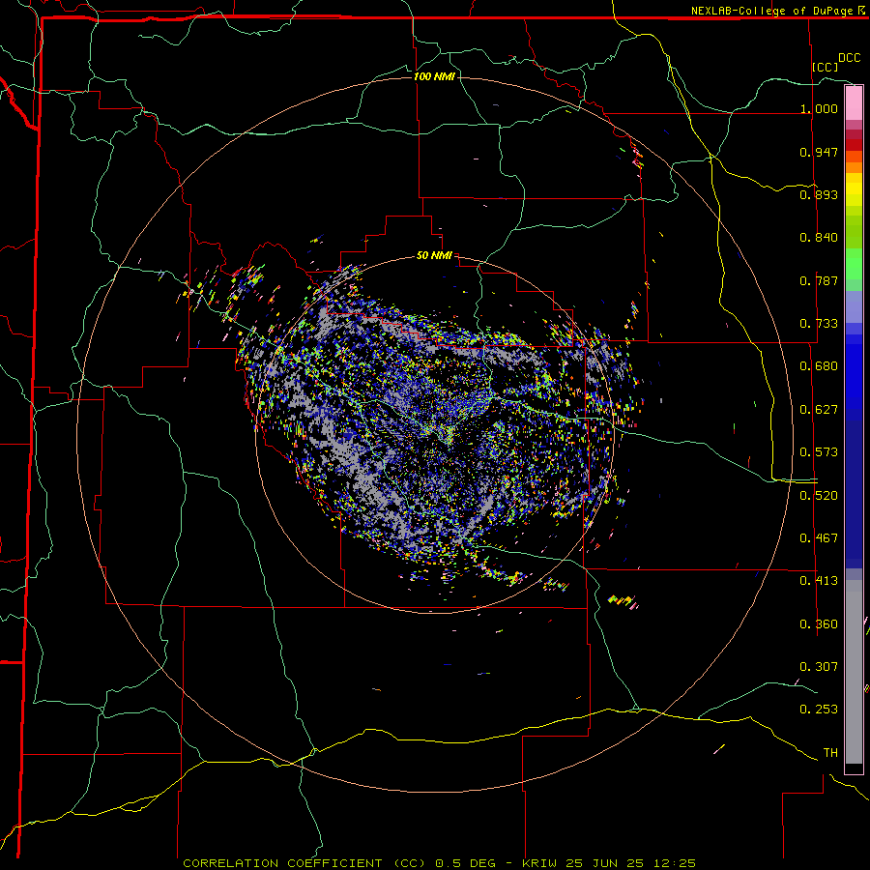The width and height of the screenshot is (870, 870).
Task: Pick the gray segment of the color bar
Action: point(854,672)
